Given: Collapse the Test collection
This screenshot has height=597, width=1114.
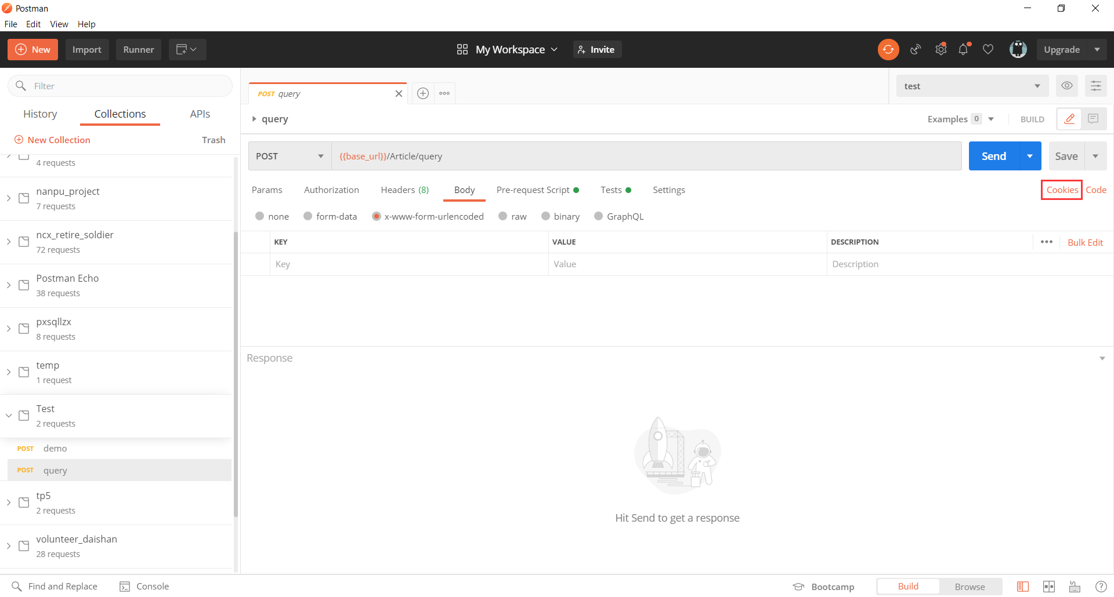Looking at the screenshot, I should coord(9,416).
